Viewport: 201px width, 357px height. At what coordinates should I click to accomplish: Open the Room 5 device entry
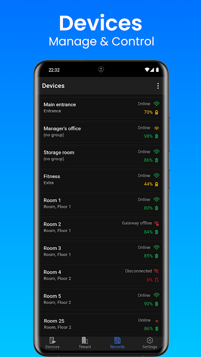[x=101, y=299]
